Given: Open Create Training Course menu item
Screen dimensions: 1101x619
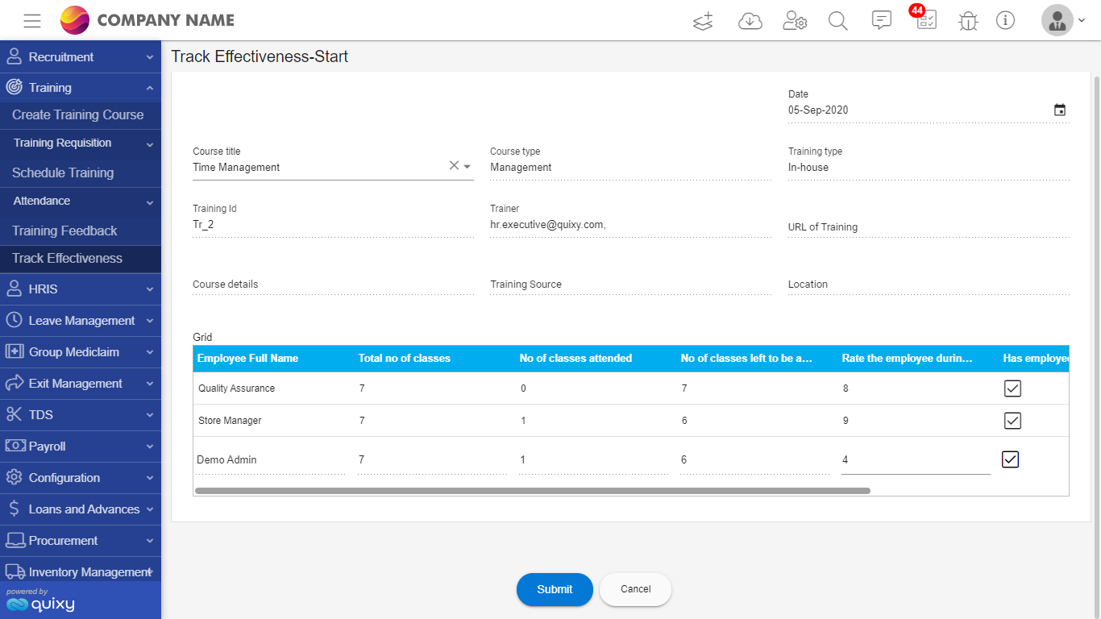Looking at the screenshot, I should [x=81, y=114].
